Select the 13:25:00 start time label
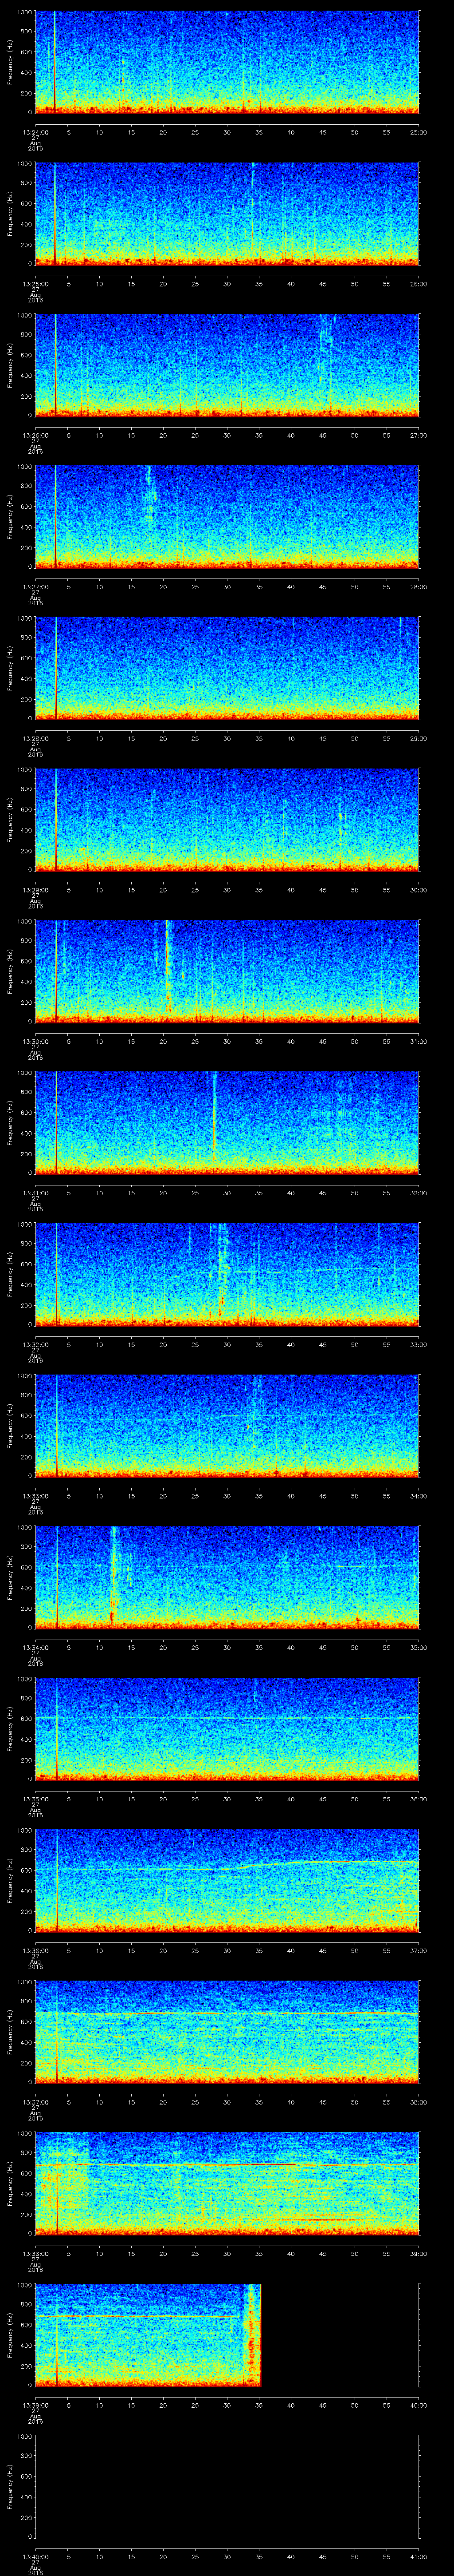 pos(36,284)
